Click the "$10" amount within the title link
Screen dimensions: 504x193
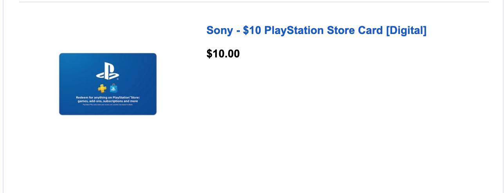(252, 30)
